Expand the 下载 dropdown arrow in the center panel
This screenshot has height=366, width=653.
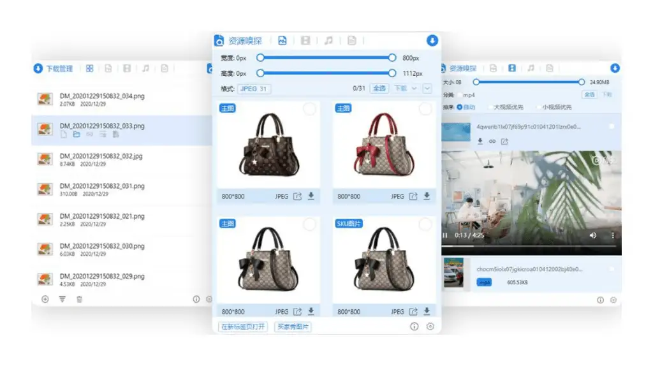(415, 89)
